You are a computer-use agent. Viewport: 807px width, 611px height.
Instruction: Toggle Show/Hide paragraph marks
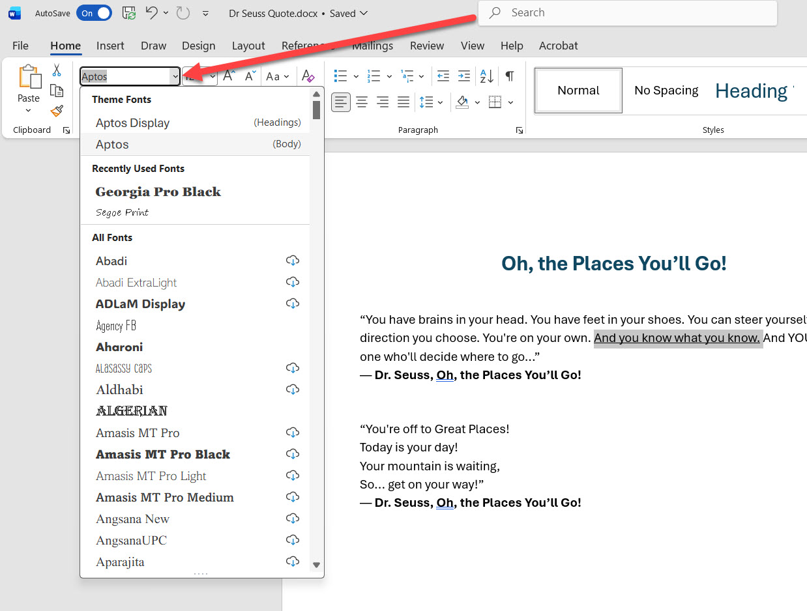pos(510,76)
